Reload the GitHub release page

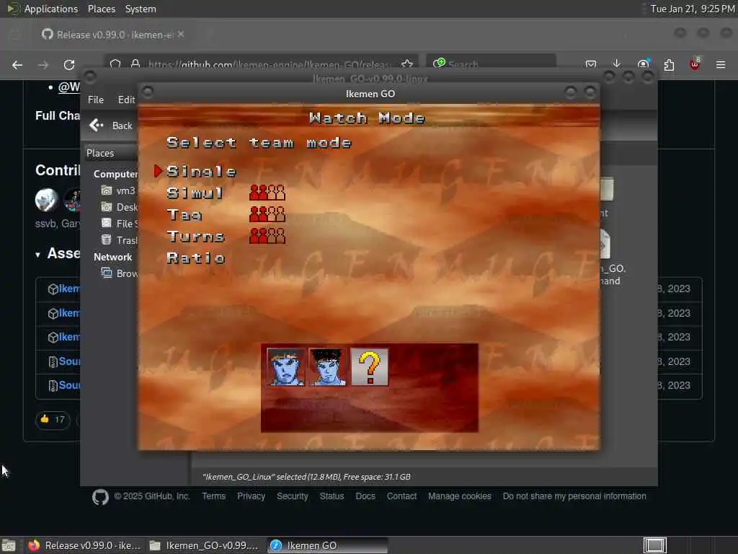click(69, 65)
